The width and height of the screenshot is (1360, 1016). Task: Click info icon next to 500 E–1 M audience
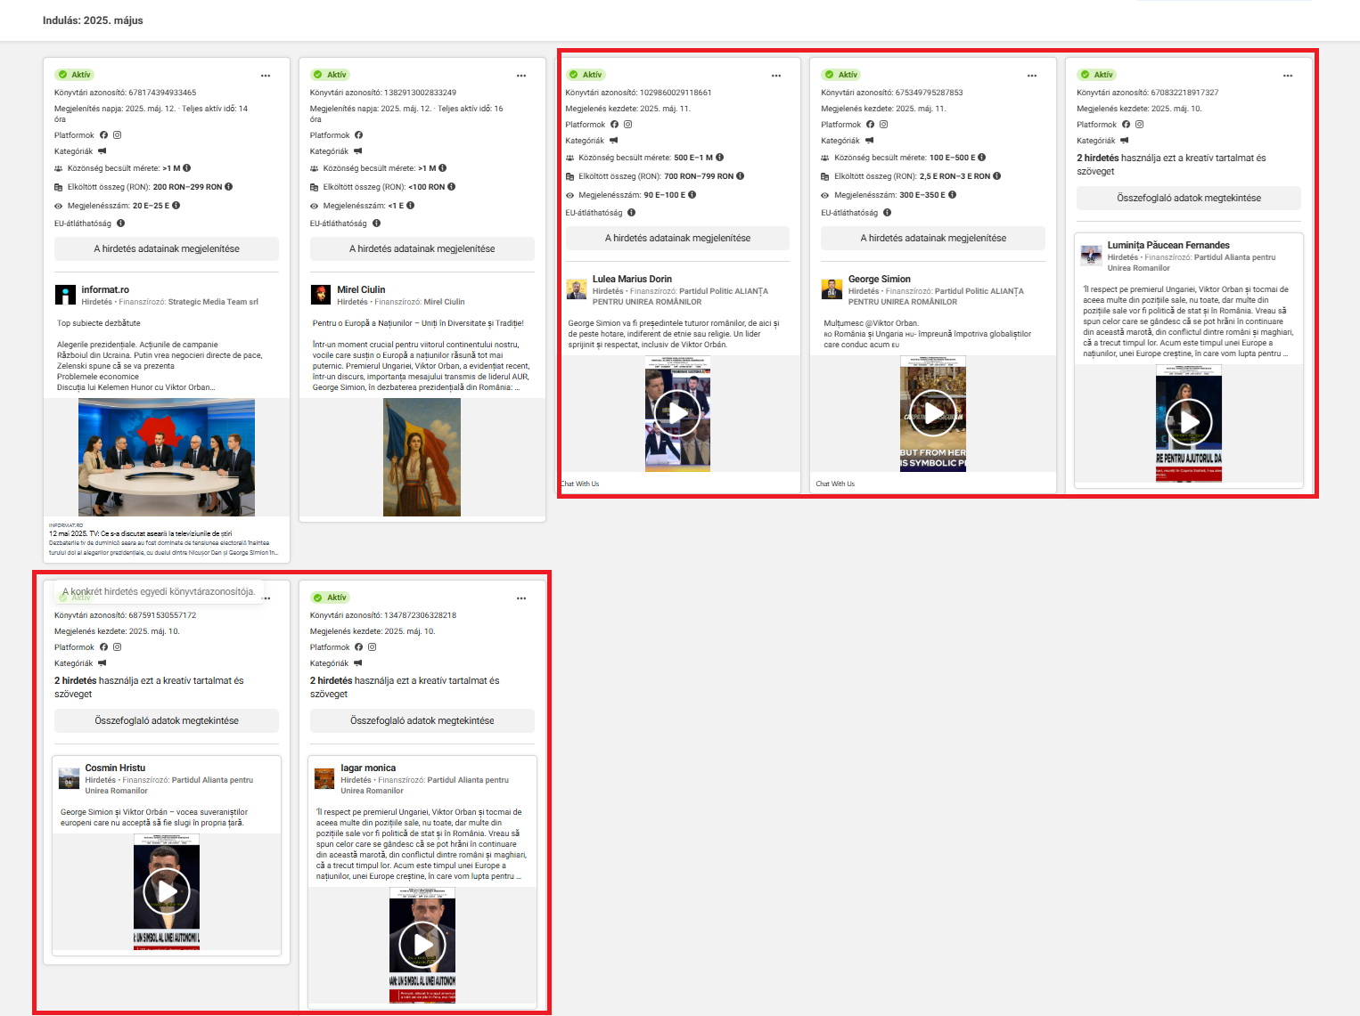coord(720,157)
